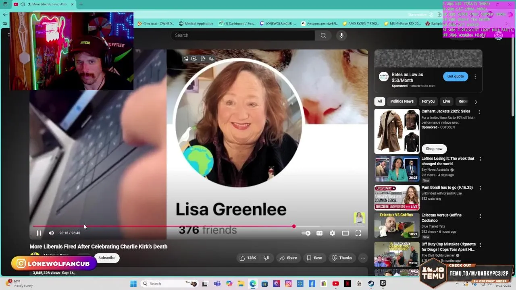Open YouTube app from taskbar
Screen dimensions: 516x290
pos(335,284)
